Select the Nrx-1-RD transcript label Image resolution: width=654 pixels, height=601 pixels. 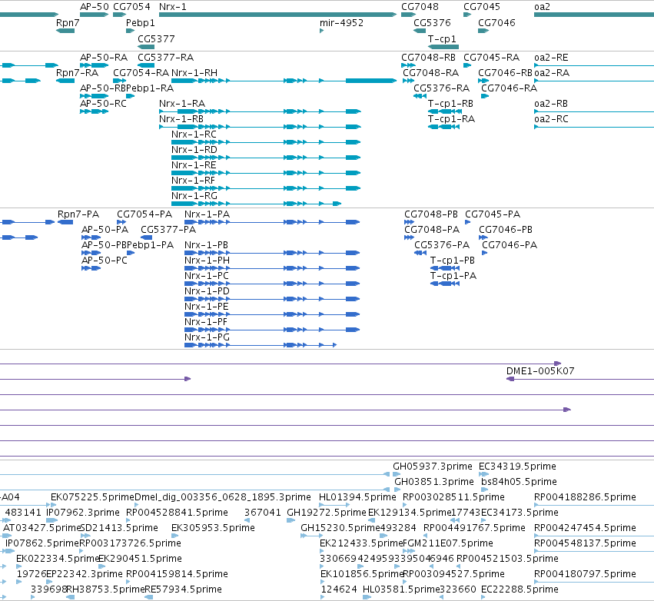[194, 150]
